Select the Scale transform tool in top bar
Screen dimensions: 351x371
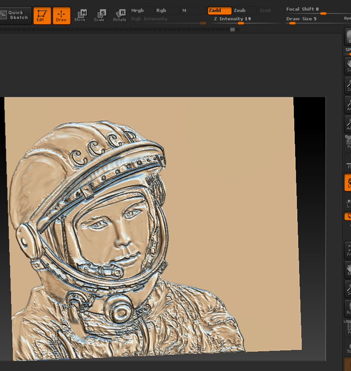click(x=100, y=16)
